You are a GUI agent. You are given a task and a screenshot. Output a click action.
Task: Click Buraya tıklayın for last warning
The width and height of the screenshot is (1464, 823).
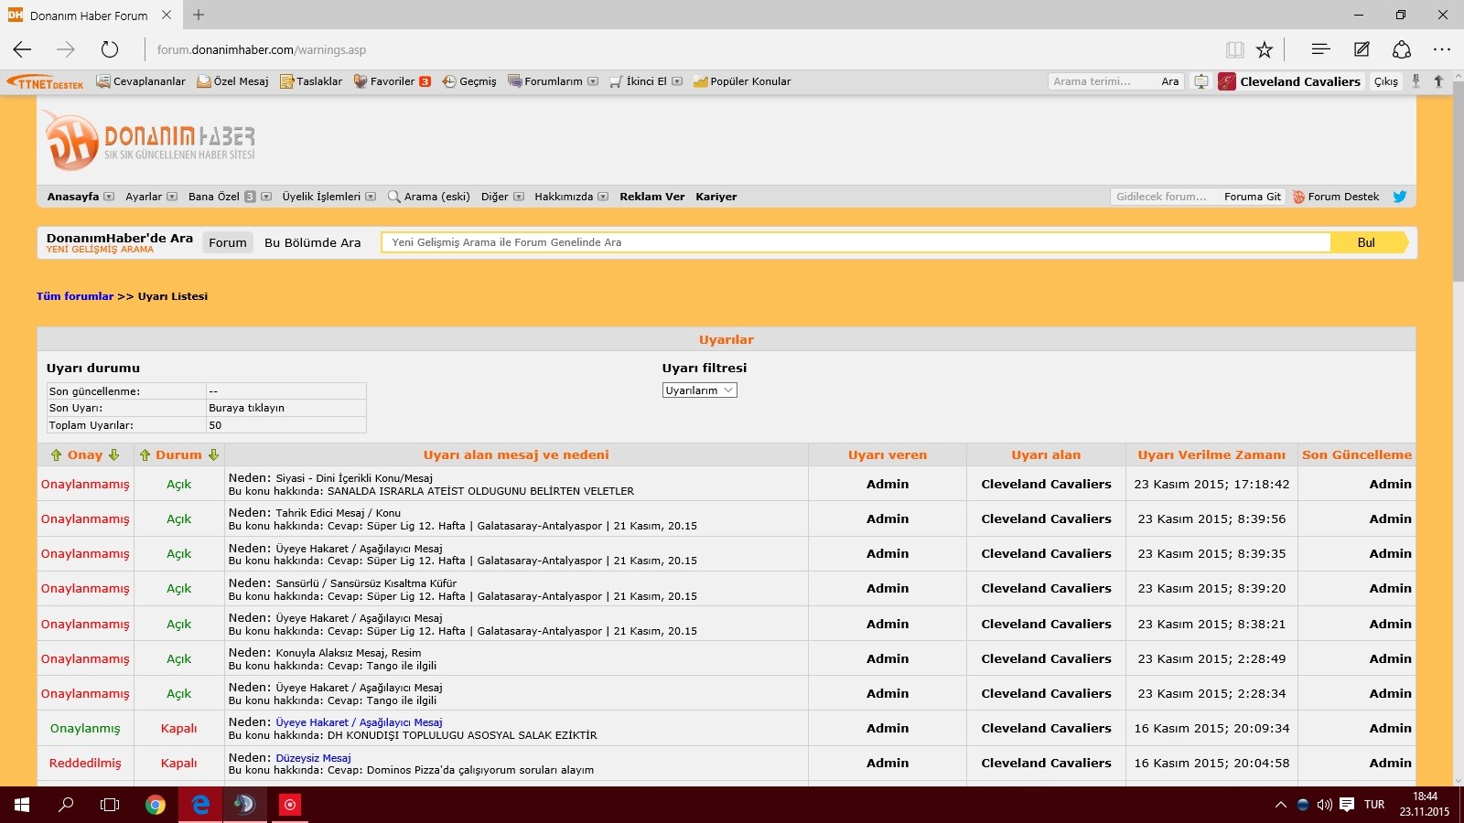(247, 408)
